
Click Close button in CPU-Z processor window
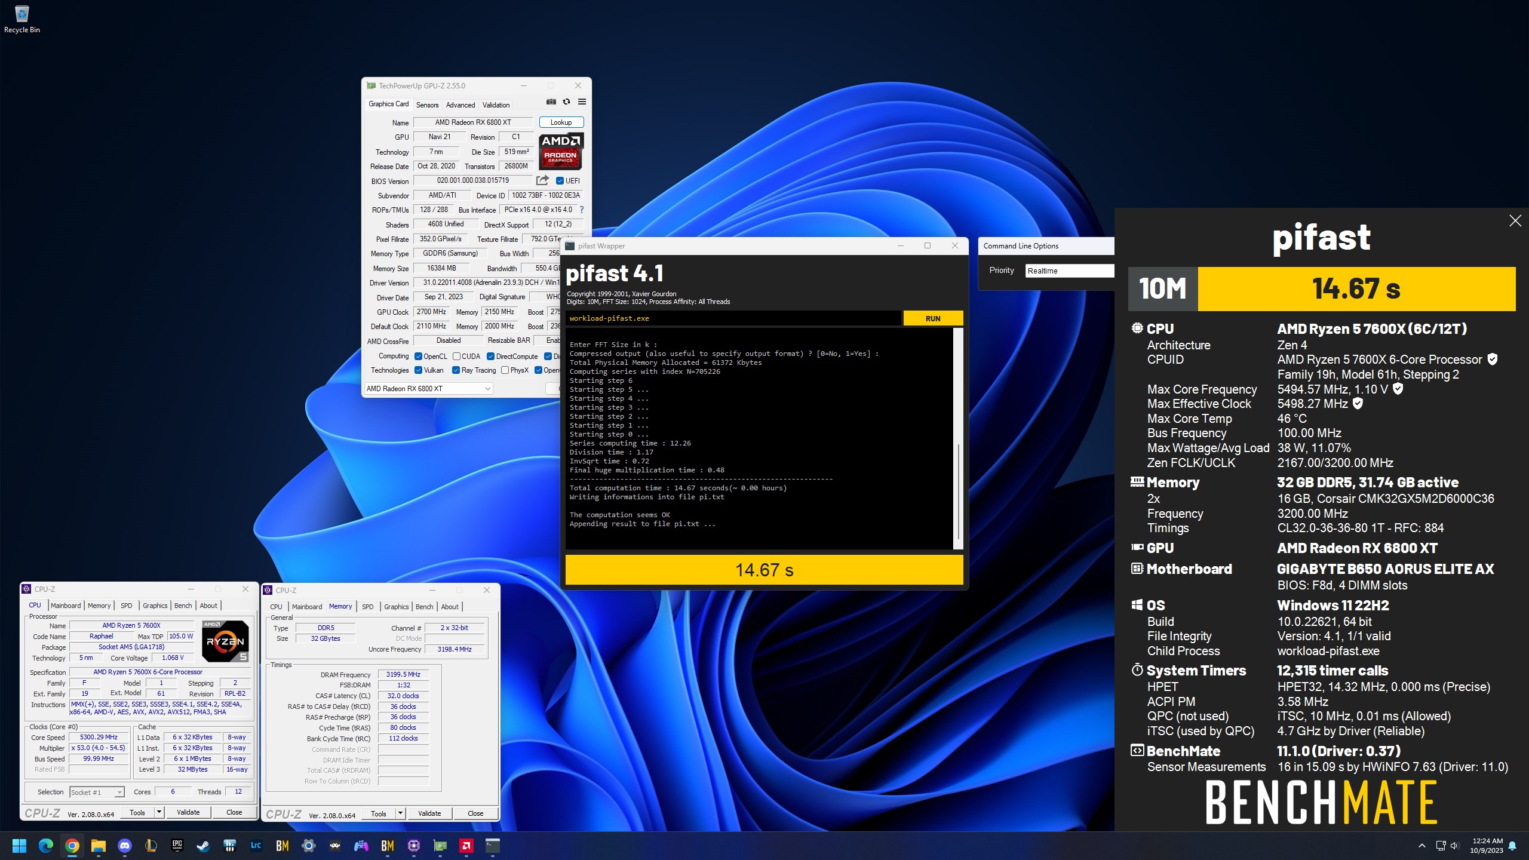tap(234, 812)
